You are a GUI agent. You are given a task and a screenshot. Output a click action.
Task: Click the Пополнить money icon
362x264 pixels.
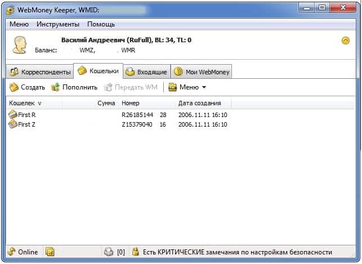(55, 87)
